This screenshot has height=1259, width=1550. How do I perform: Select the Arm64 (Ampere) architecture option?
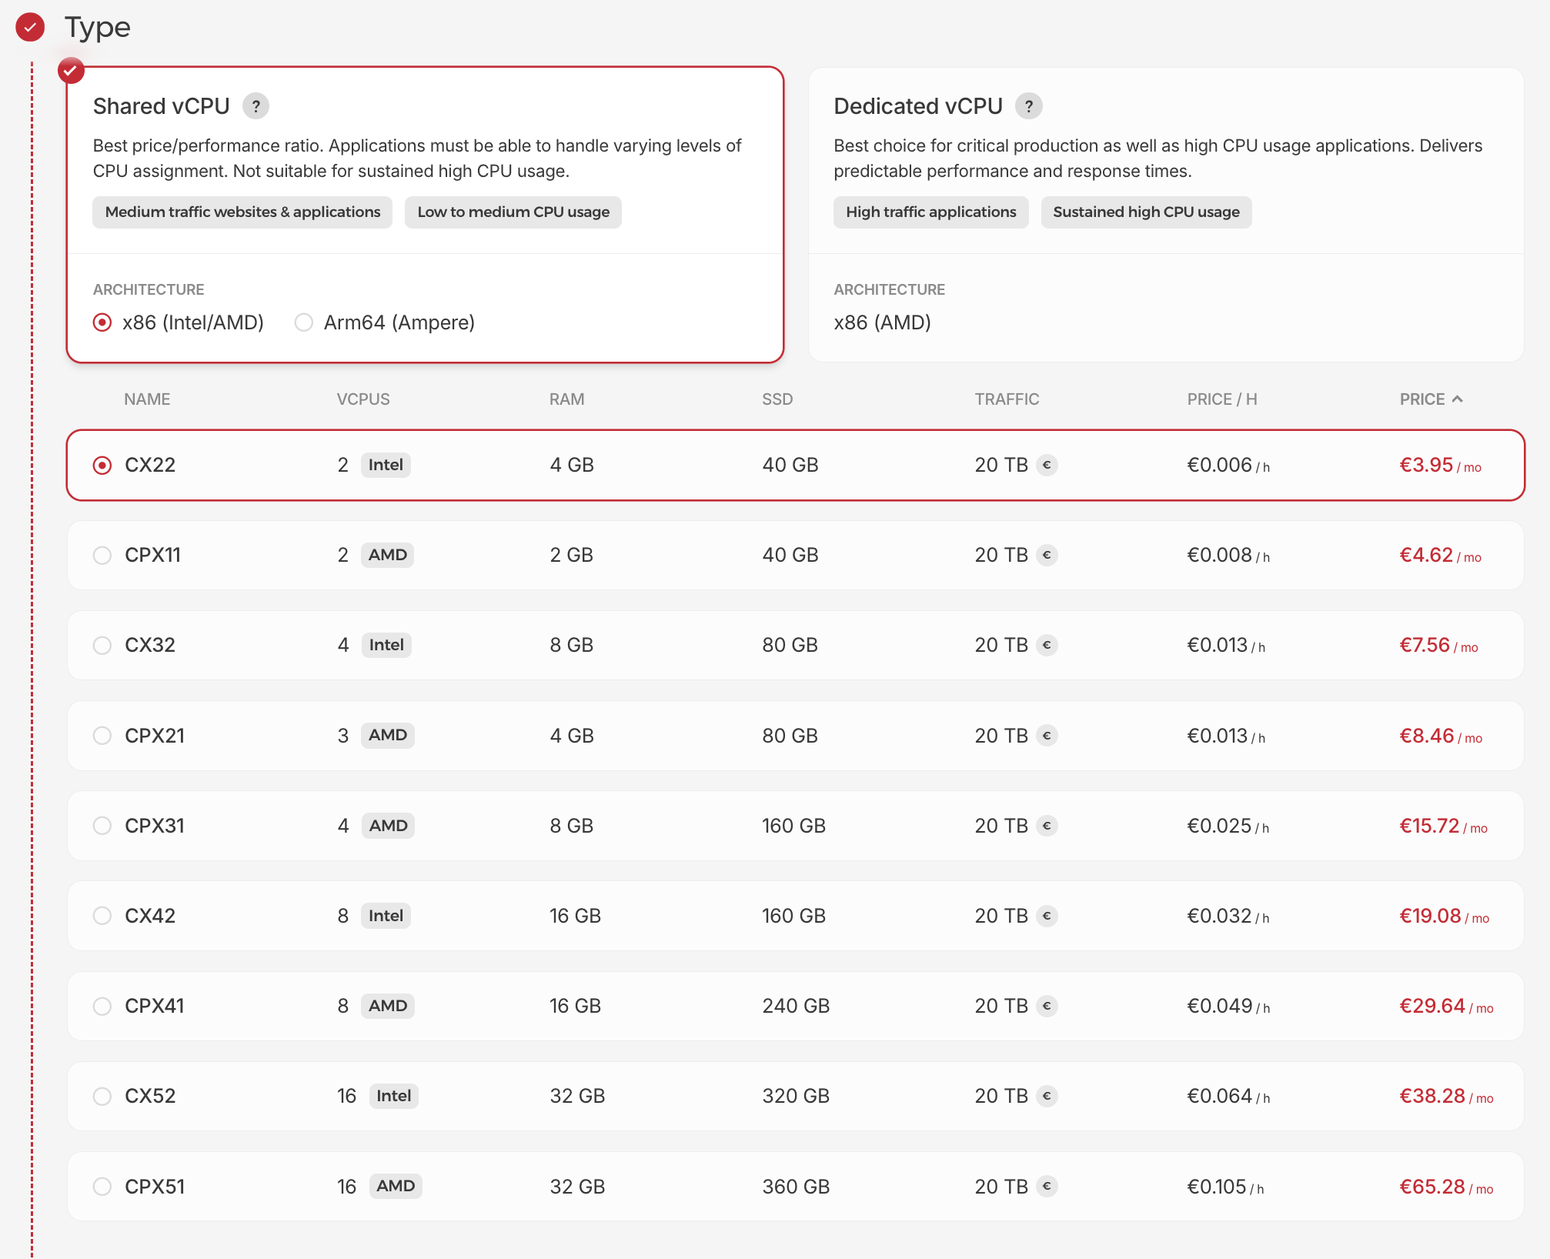coord(303,322)
